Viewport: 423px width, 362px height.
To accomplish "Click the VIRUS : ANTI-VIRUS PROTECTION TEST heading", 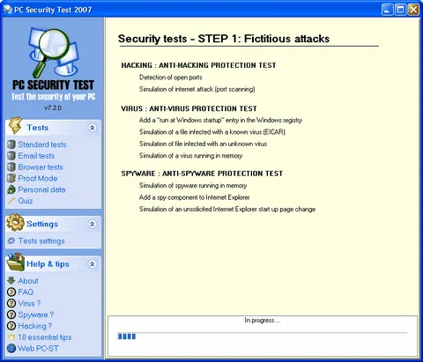I will [189, 108].
